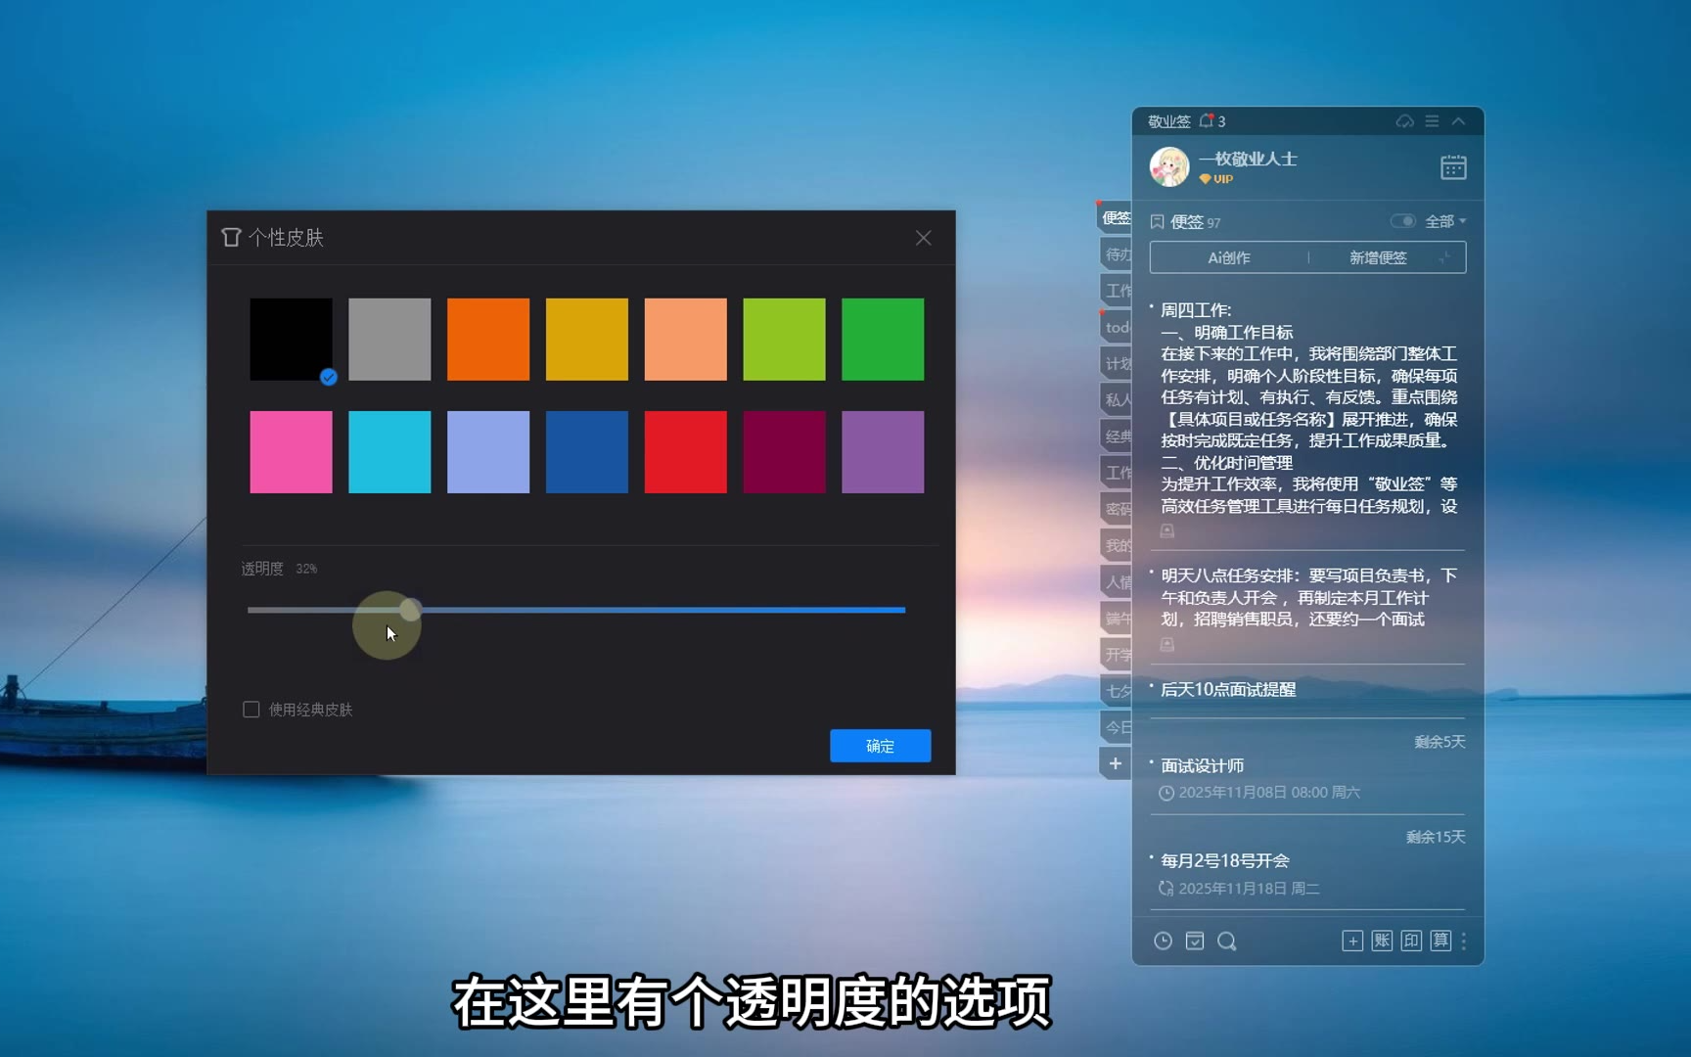
Task: Select the 私人 side tab
Action: click(1117, 399)
